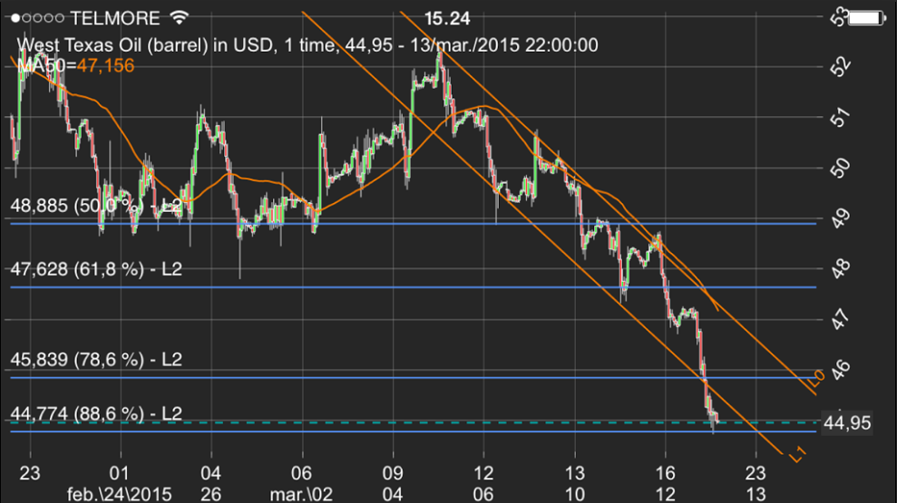Viewport: 897px width, 503px height.
Task: Tap the mar.\02 date label
Action: pos(301,494)
